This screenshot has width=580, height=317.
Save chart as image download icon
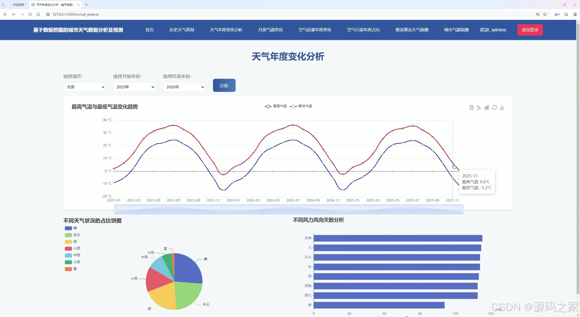pos(502,107)
